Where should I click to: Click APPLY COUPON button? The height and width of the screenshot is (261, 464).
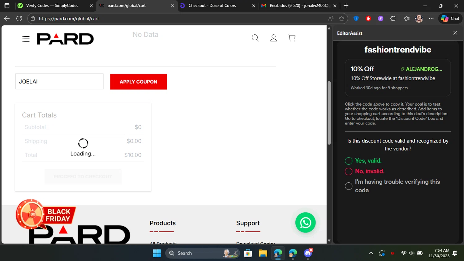[139, 82]
